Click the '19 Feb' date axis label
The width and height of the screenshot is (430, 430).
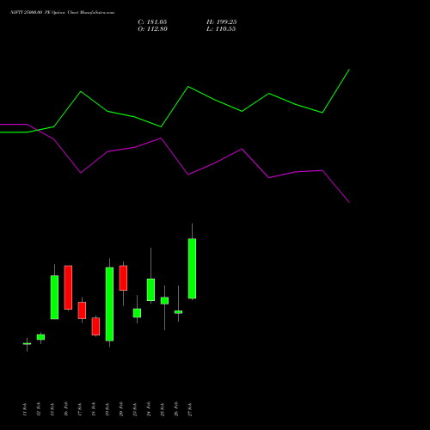point(107,409)
